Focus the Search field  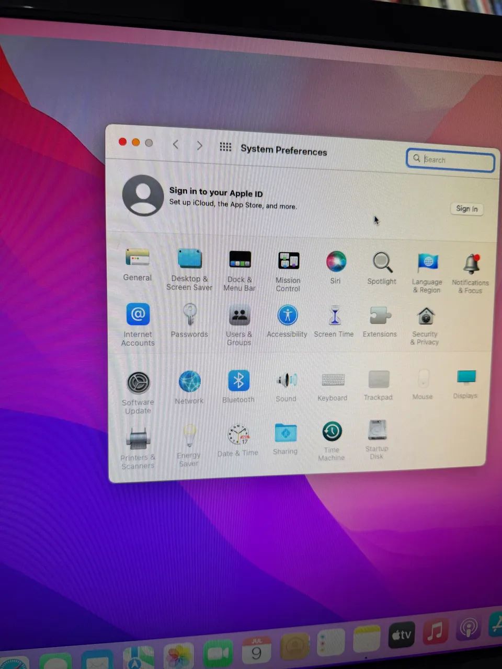point(450,160)
